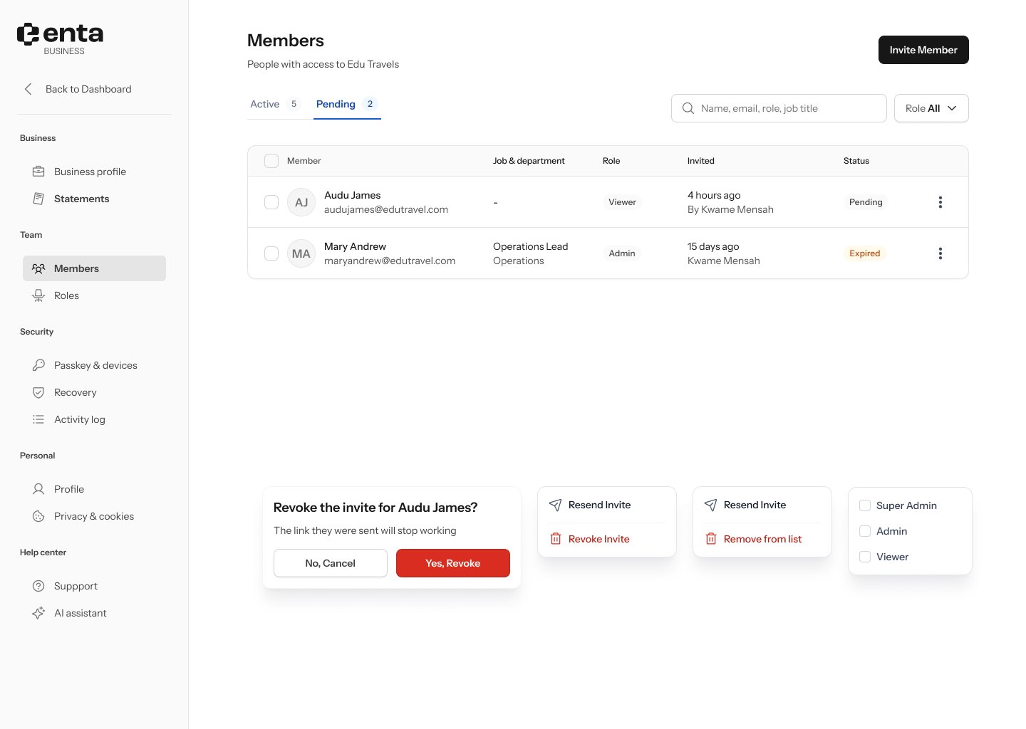The width and height of the screenshot is (1026, 729).
Task: Switch to the Active tab
Action: tap(274, 104)
